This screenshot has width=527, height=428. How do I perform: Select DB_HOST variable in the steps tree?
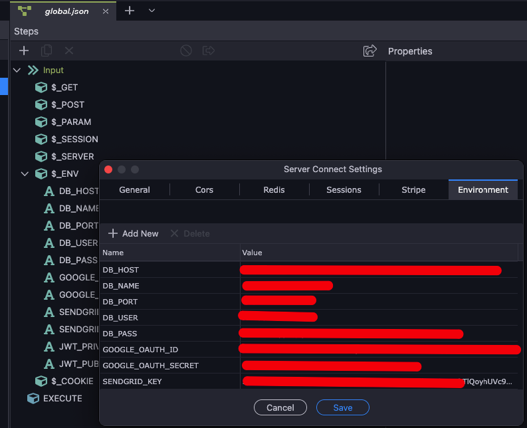(78, 191)
